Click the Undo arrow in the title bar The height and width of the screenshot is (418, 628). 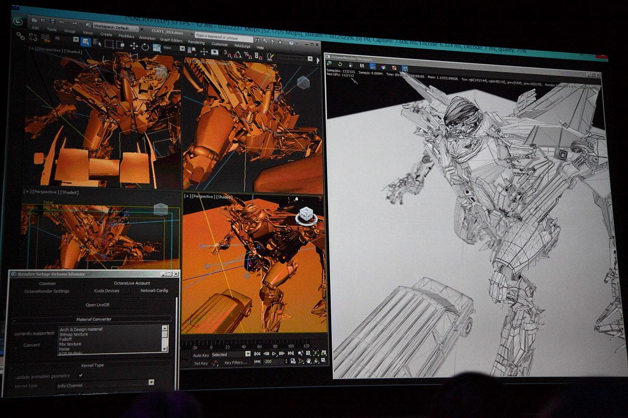click(61, 22)
